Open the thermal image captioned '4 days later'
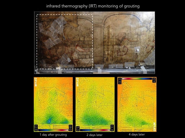 pyautogui.click(x=137, y=104)
